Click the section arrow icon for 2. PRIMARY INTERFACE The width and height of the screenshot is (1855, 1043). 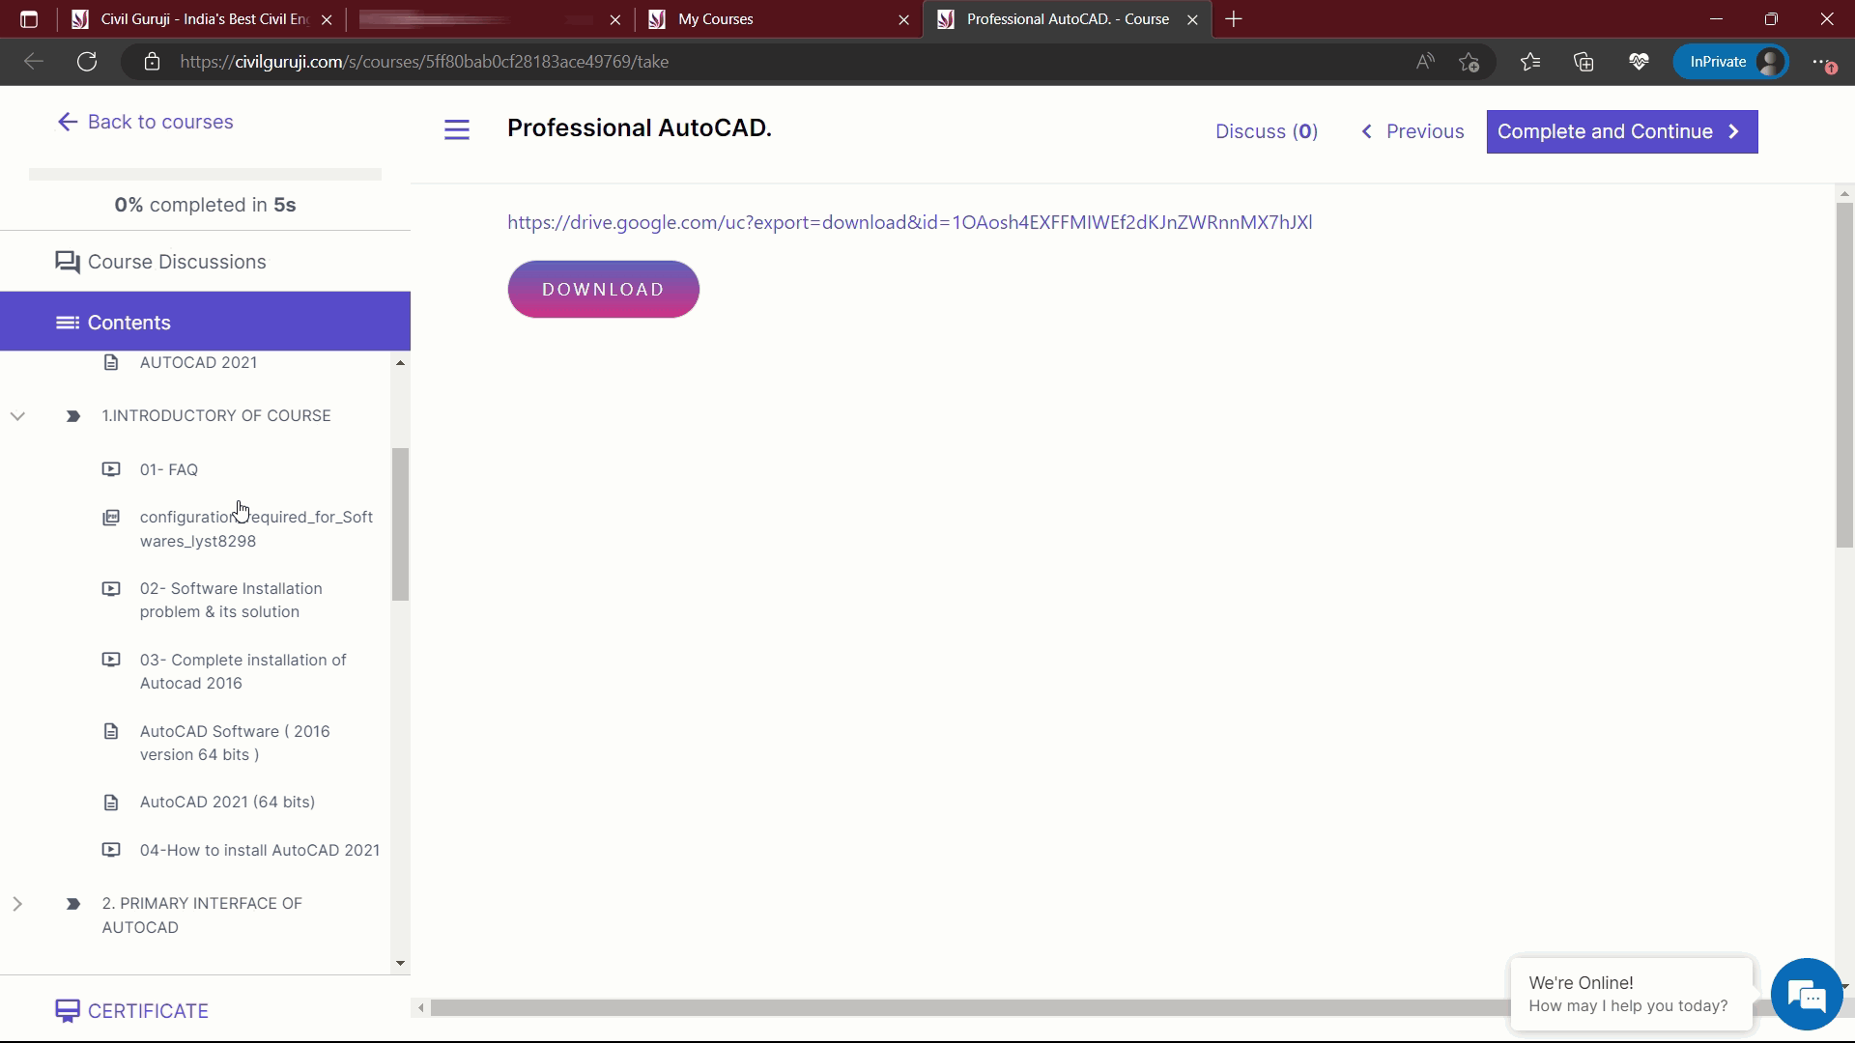pos(72,904)
